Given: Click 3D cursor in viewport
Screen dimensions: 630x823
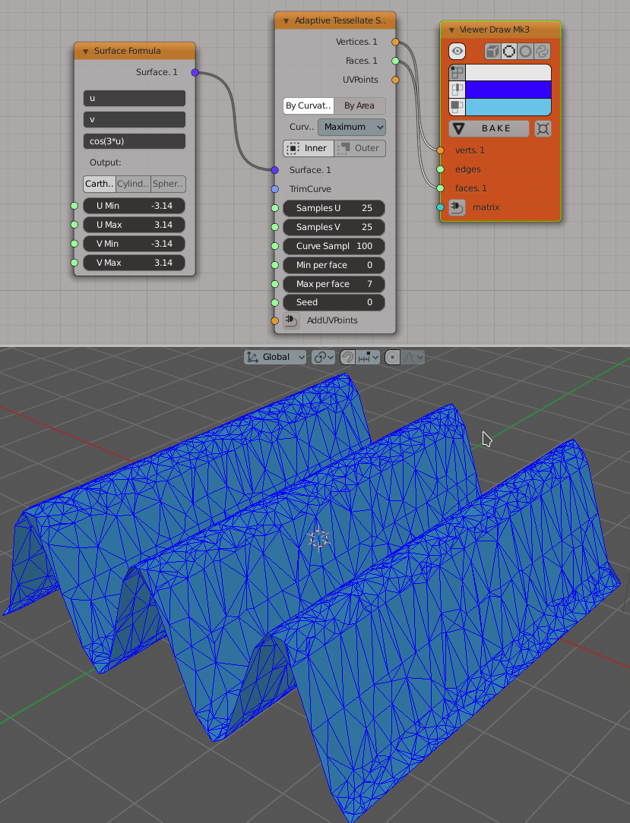Looking at the screenshot, I should (319, 539).
